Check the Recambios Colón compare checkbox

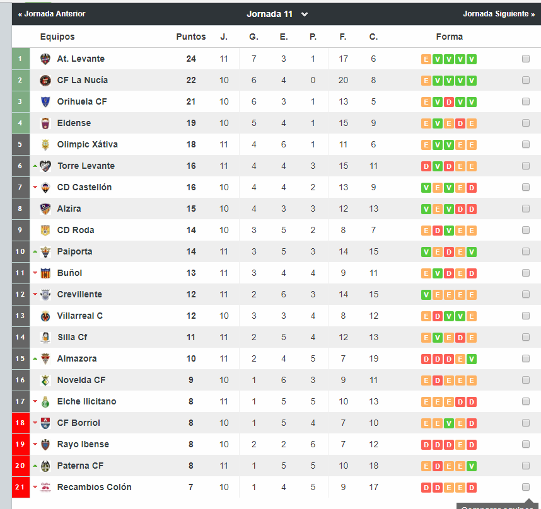526,487
